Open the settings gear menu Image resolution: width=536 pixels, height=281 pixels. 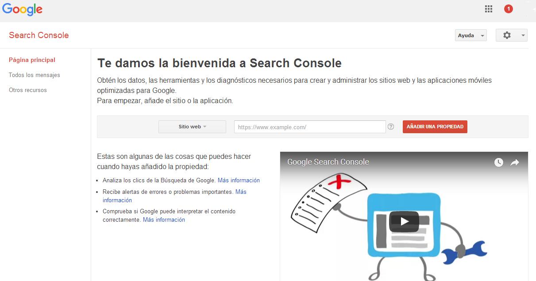pyautogui.click(x=512, y=35)
